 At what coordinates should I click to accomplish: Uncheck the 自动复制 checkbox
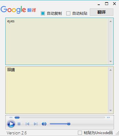tap(43, 14)
